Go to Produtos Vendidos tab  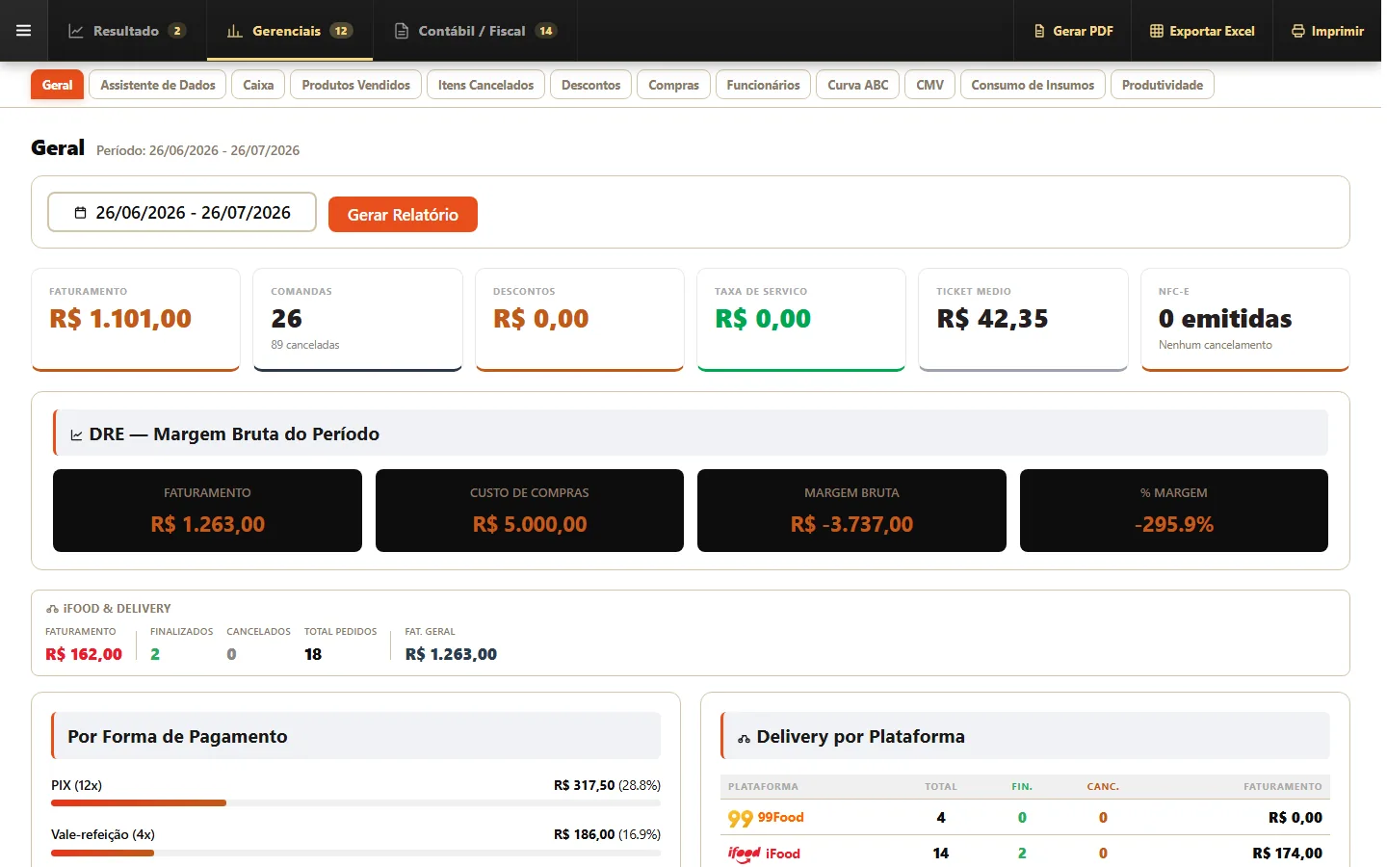click(355, 85)
